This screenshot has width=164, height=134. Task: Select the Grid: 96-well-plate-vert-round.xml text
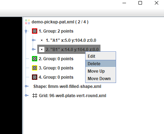pos(72,96)
